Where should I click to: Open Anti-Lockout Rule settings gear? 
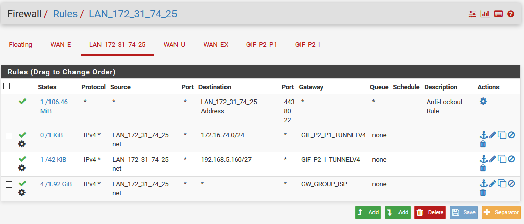point(483,102)
